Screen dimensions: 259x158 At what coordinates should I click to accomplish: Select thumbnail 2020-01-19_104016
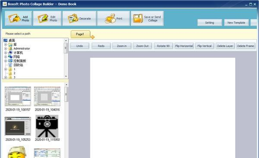pyautogui.click(x=47, y=96)
